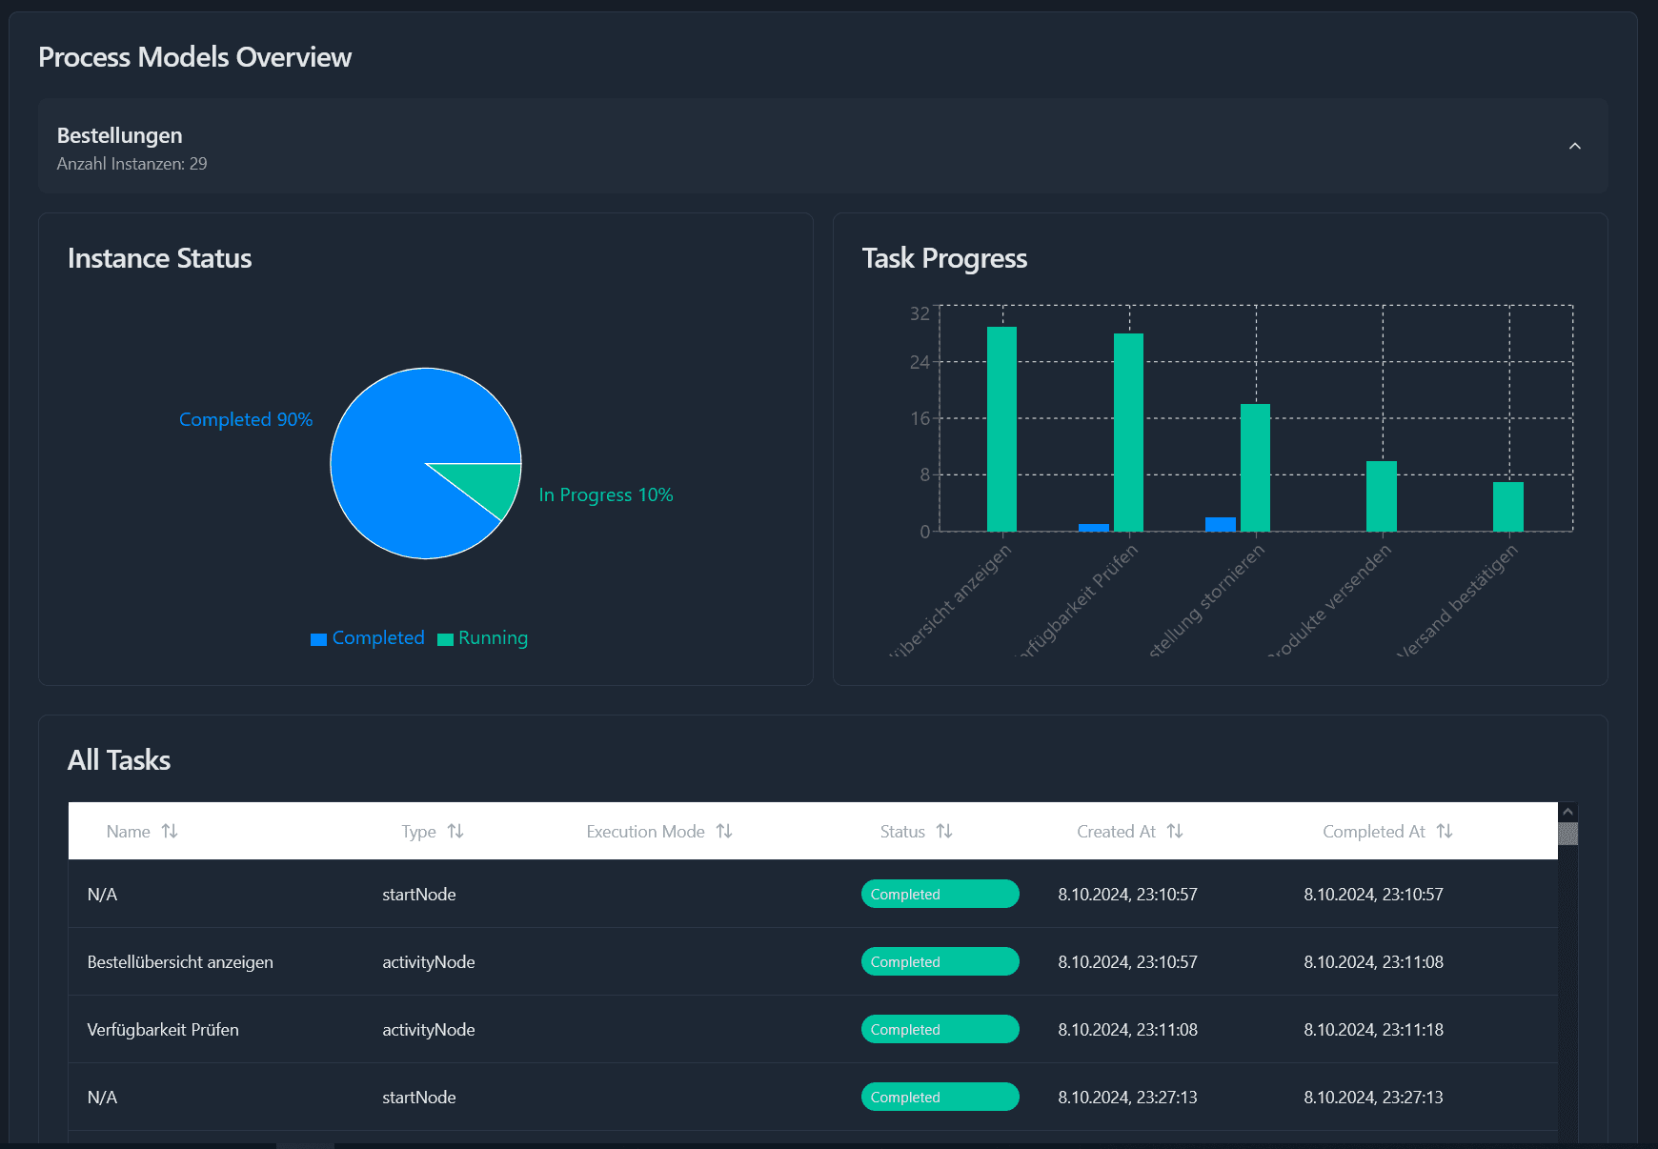
Task: Click the Completed At value 23:11:08
Action: [x=1373, y=962]
